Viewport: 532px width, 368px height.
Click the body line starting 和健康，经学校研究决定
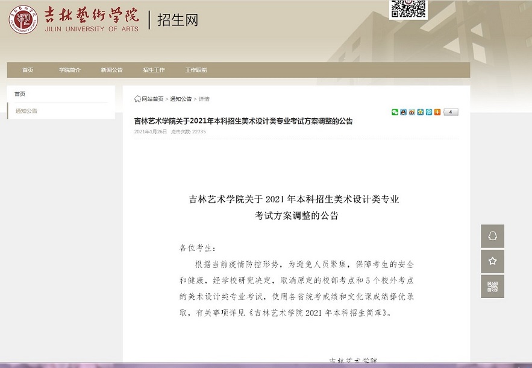(x=296, y=281)
